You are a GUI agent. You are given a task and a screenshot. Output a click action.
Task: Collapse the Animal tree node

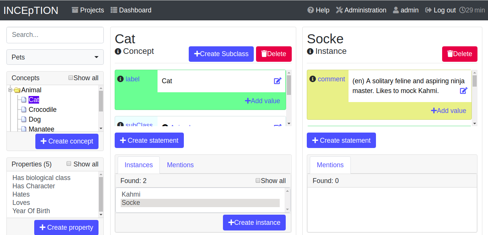[x=11, y=90]
